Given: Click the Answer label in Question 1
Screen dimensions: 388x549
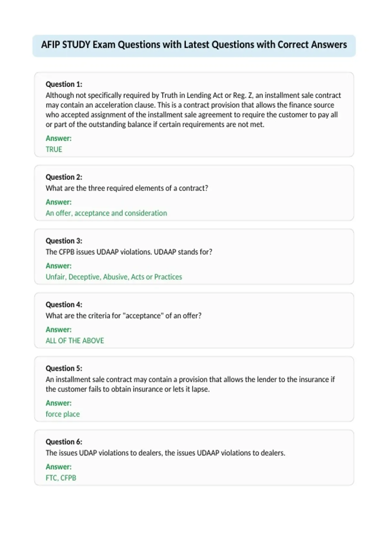Looking at the screenshot, I should click(59, 139).
